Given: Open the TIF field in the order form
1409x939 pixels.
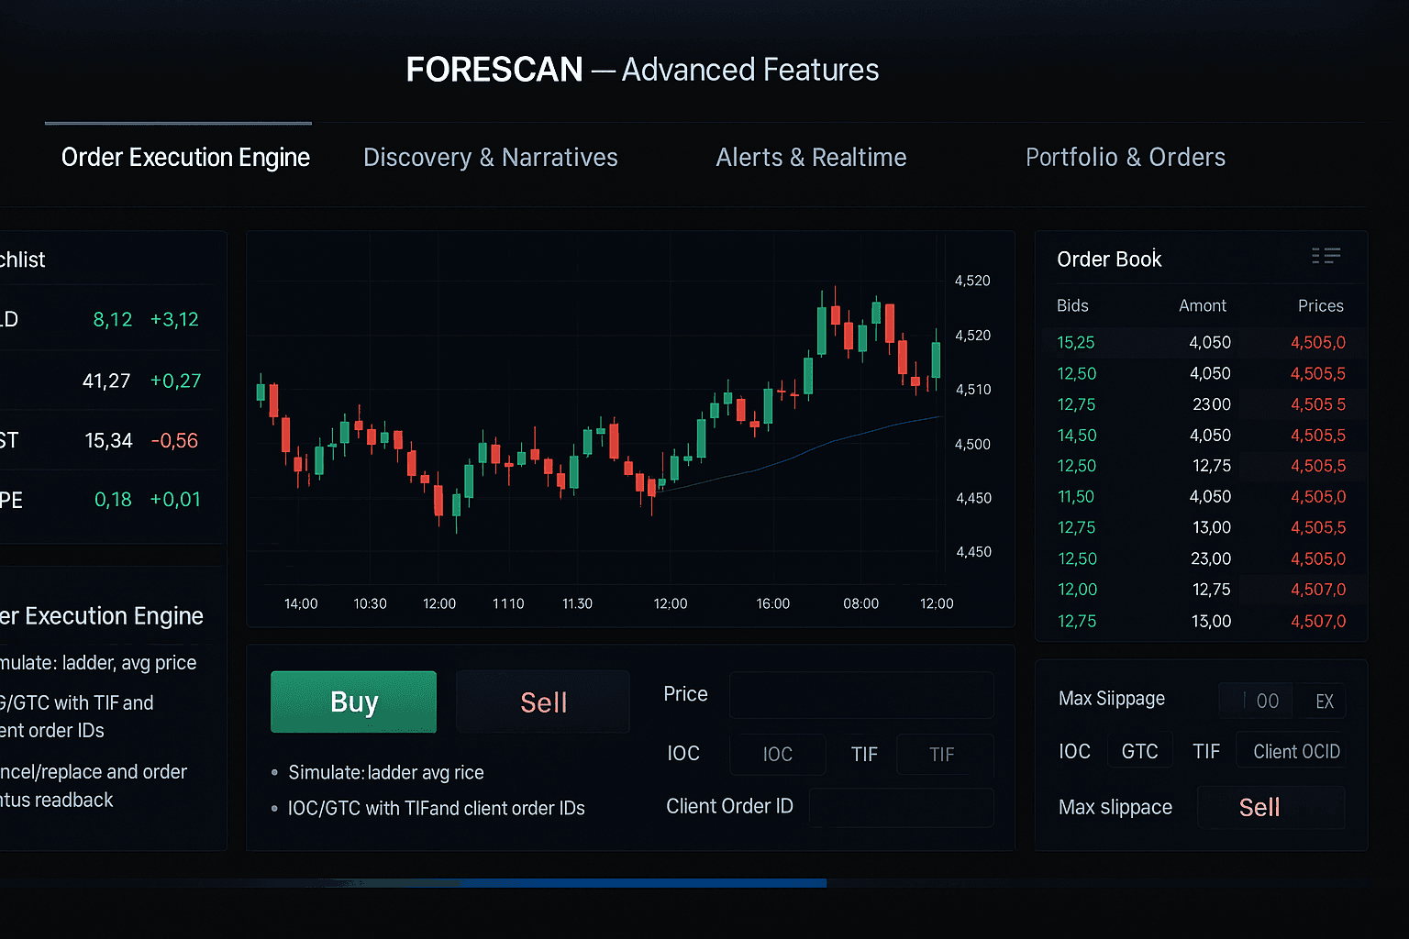Looking at the screenshot, I should point(945,754).
